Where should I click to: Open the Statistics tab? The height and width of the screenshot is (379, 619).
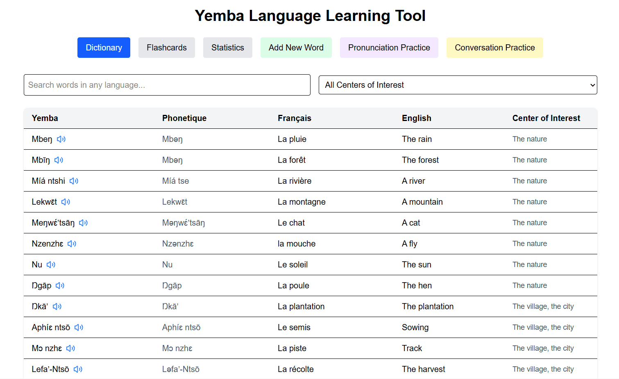pos(228,48)
